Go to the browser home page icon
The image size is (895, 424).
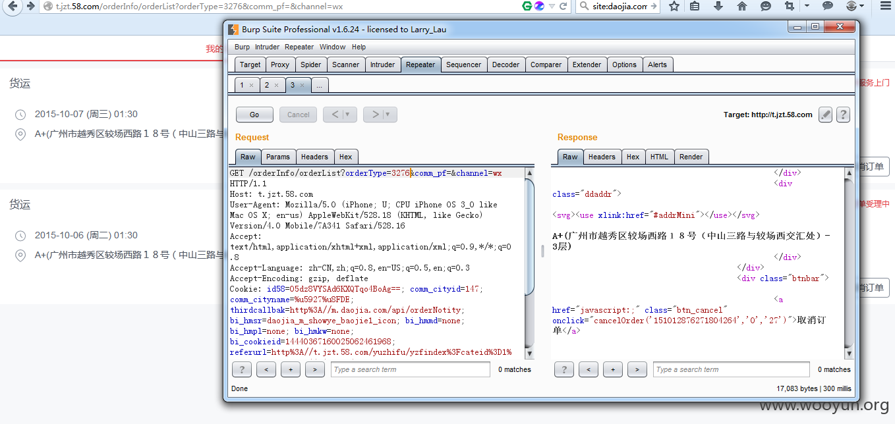(742, 7)
